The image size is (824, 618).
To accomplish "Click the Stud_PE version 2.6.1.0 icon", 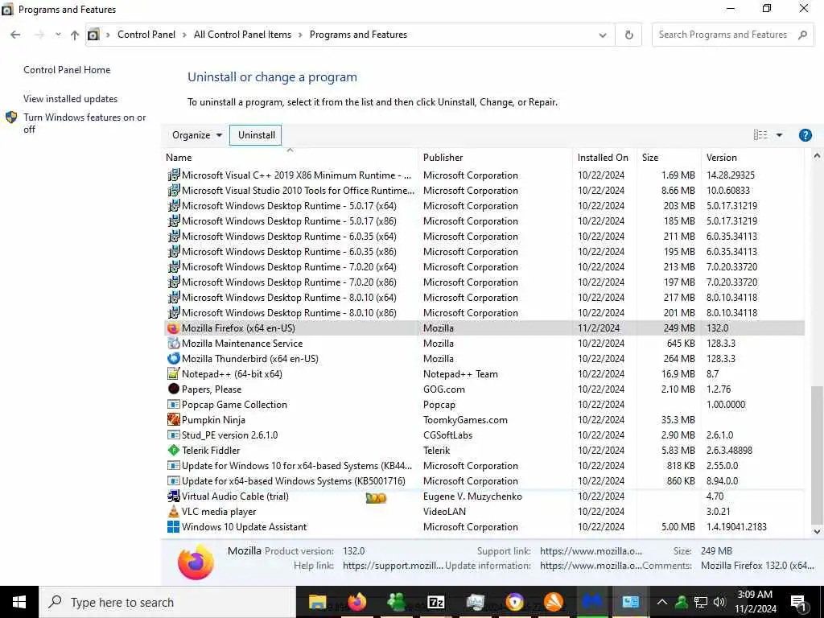I will [x=173, y=435].
